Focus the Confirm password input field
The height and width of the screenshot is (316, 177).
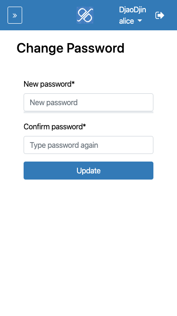coord(89,145)
